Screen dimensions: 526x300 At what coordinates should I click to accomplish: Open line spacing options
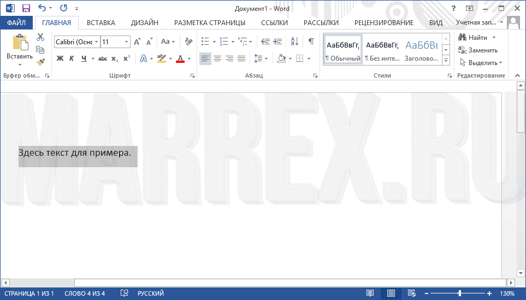(x=258, y=58)
